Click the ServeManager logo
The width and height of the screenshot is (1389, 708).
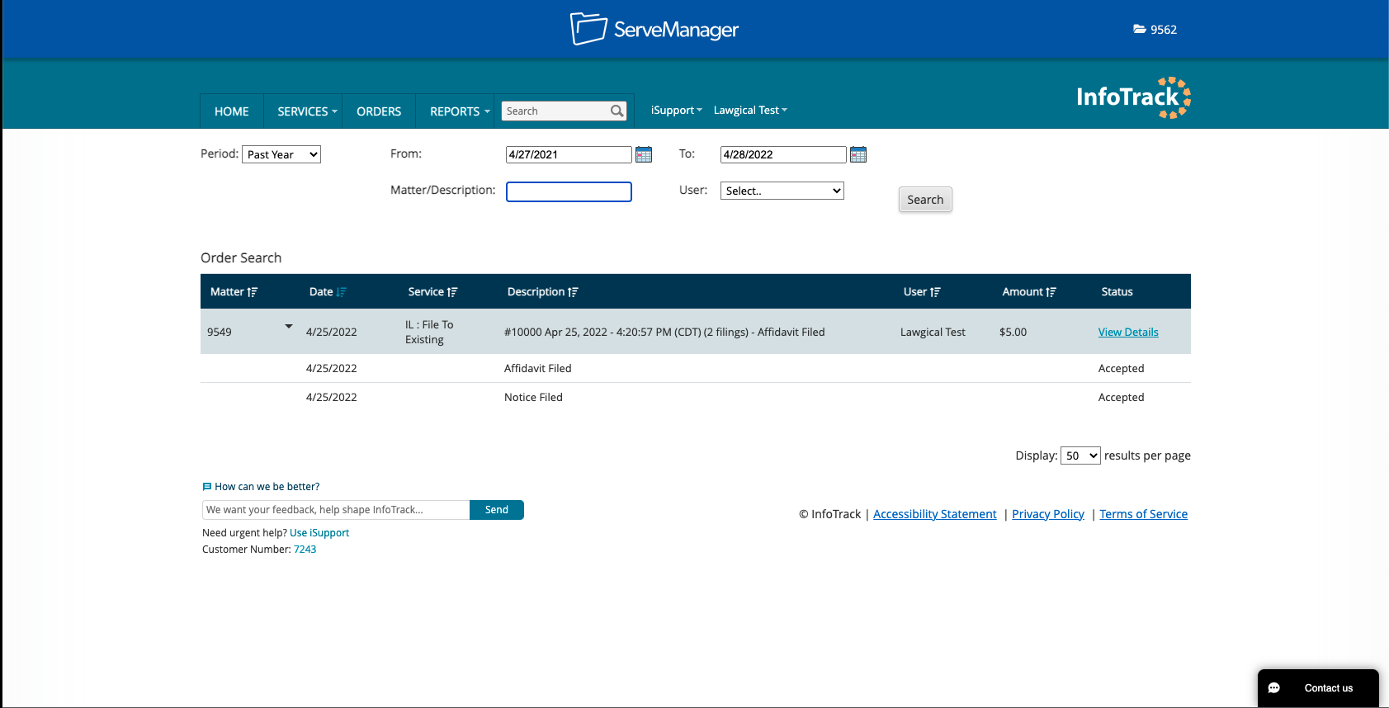click(654, 30)
